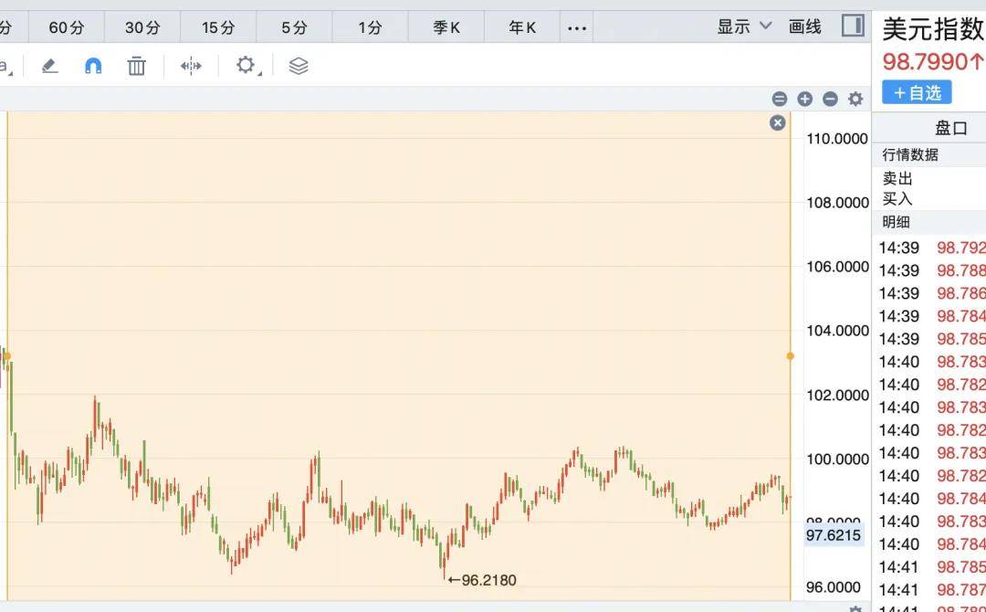The width and height of the screenshot is (986, 612).
Task: Open the stacked layers icon
Action: [x=299, y=66]
